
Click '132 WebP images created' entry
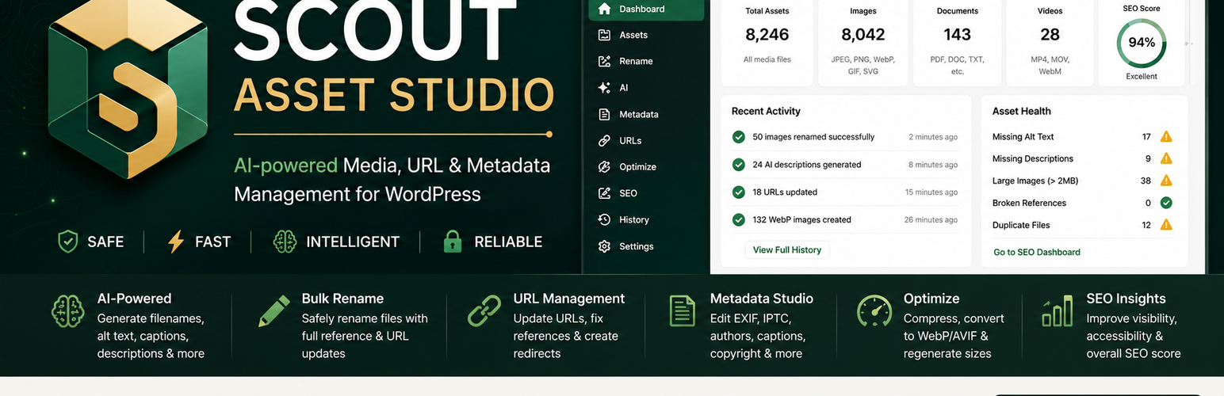tap(801, 219)
